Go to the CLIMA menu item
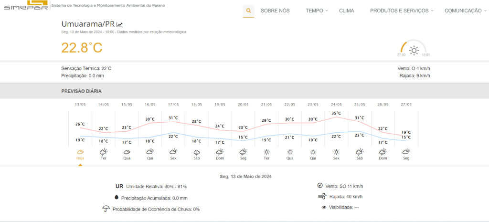489x222 pixels. pos(346,11)
